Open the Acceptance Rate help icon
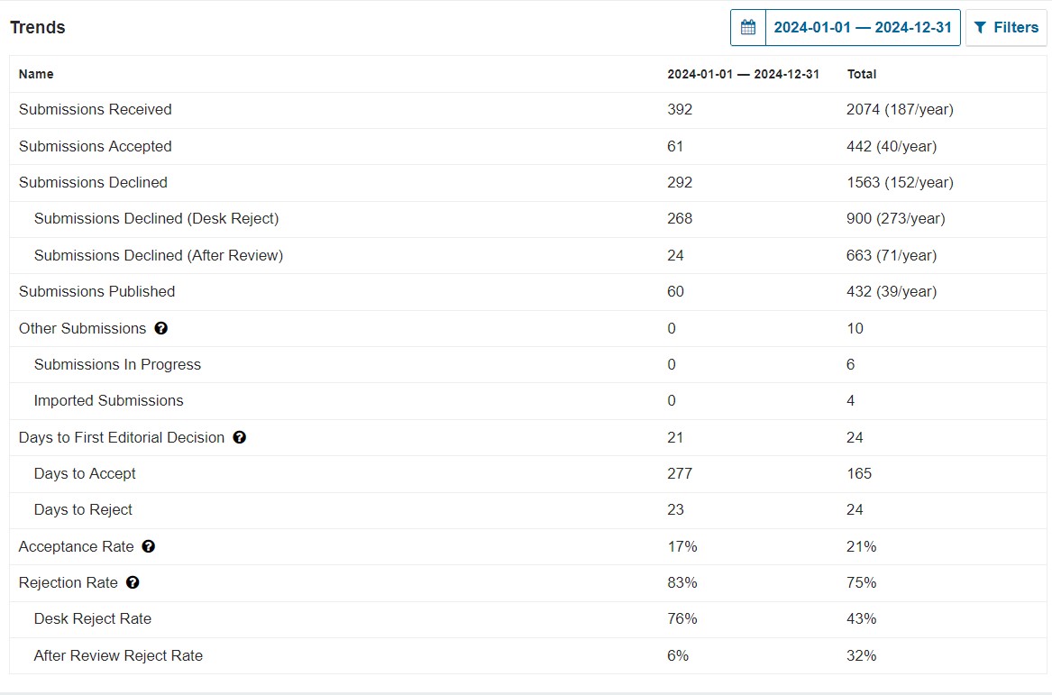This screenshot has width=1052, height=695. pyautogui.click(x=148, y=547)
